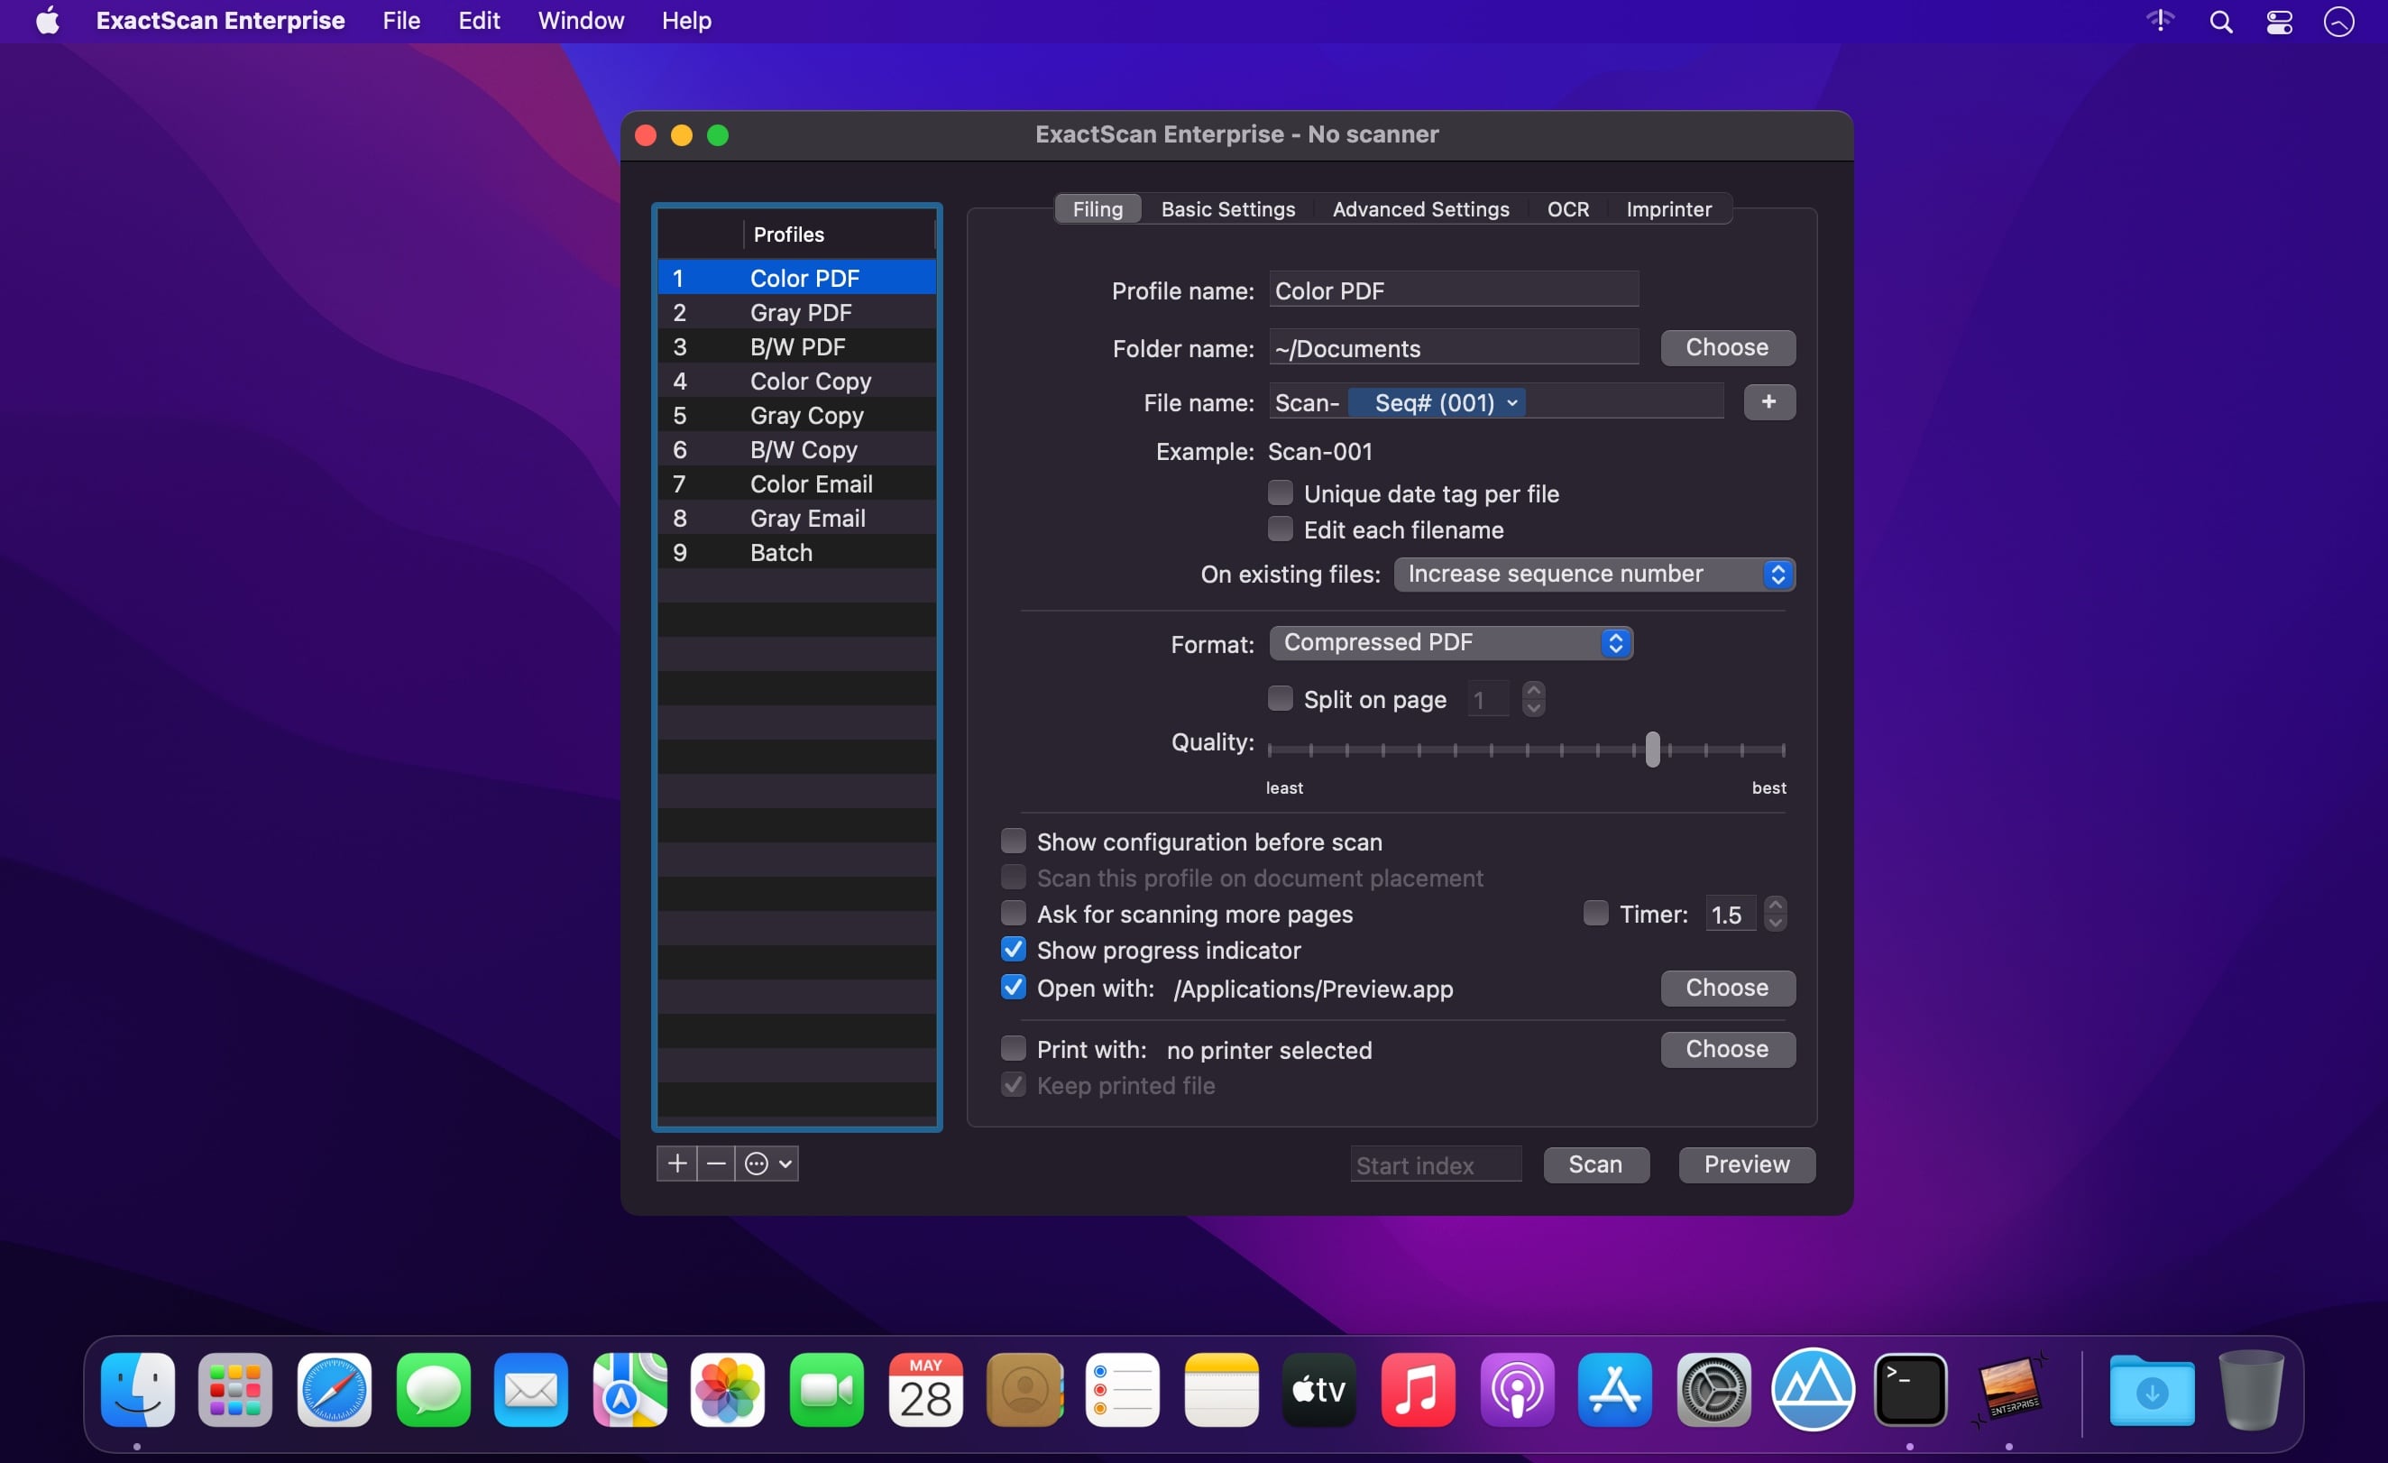
Task: Disable Show progress indicator checkbox
Action: [1014, 949]
